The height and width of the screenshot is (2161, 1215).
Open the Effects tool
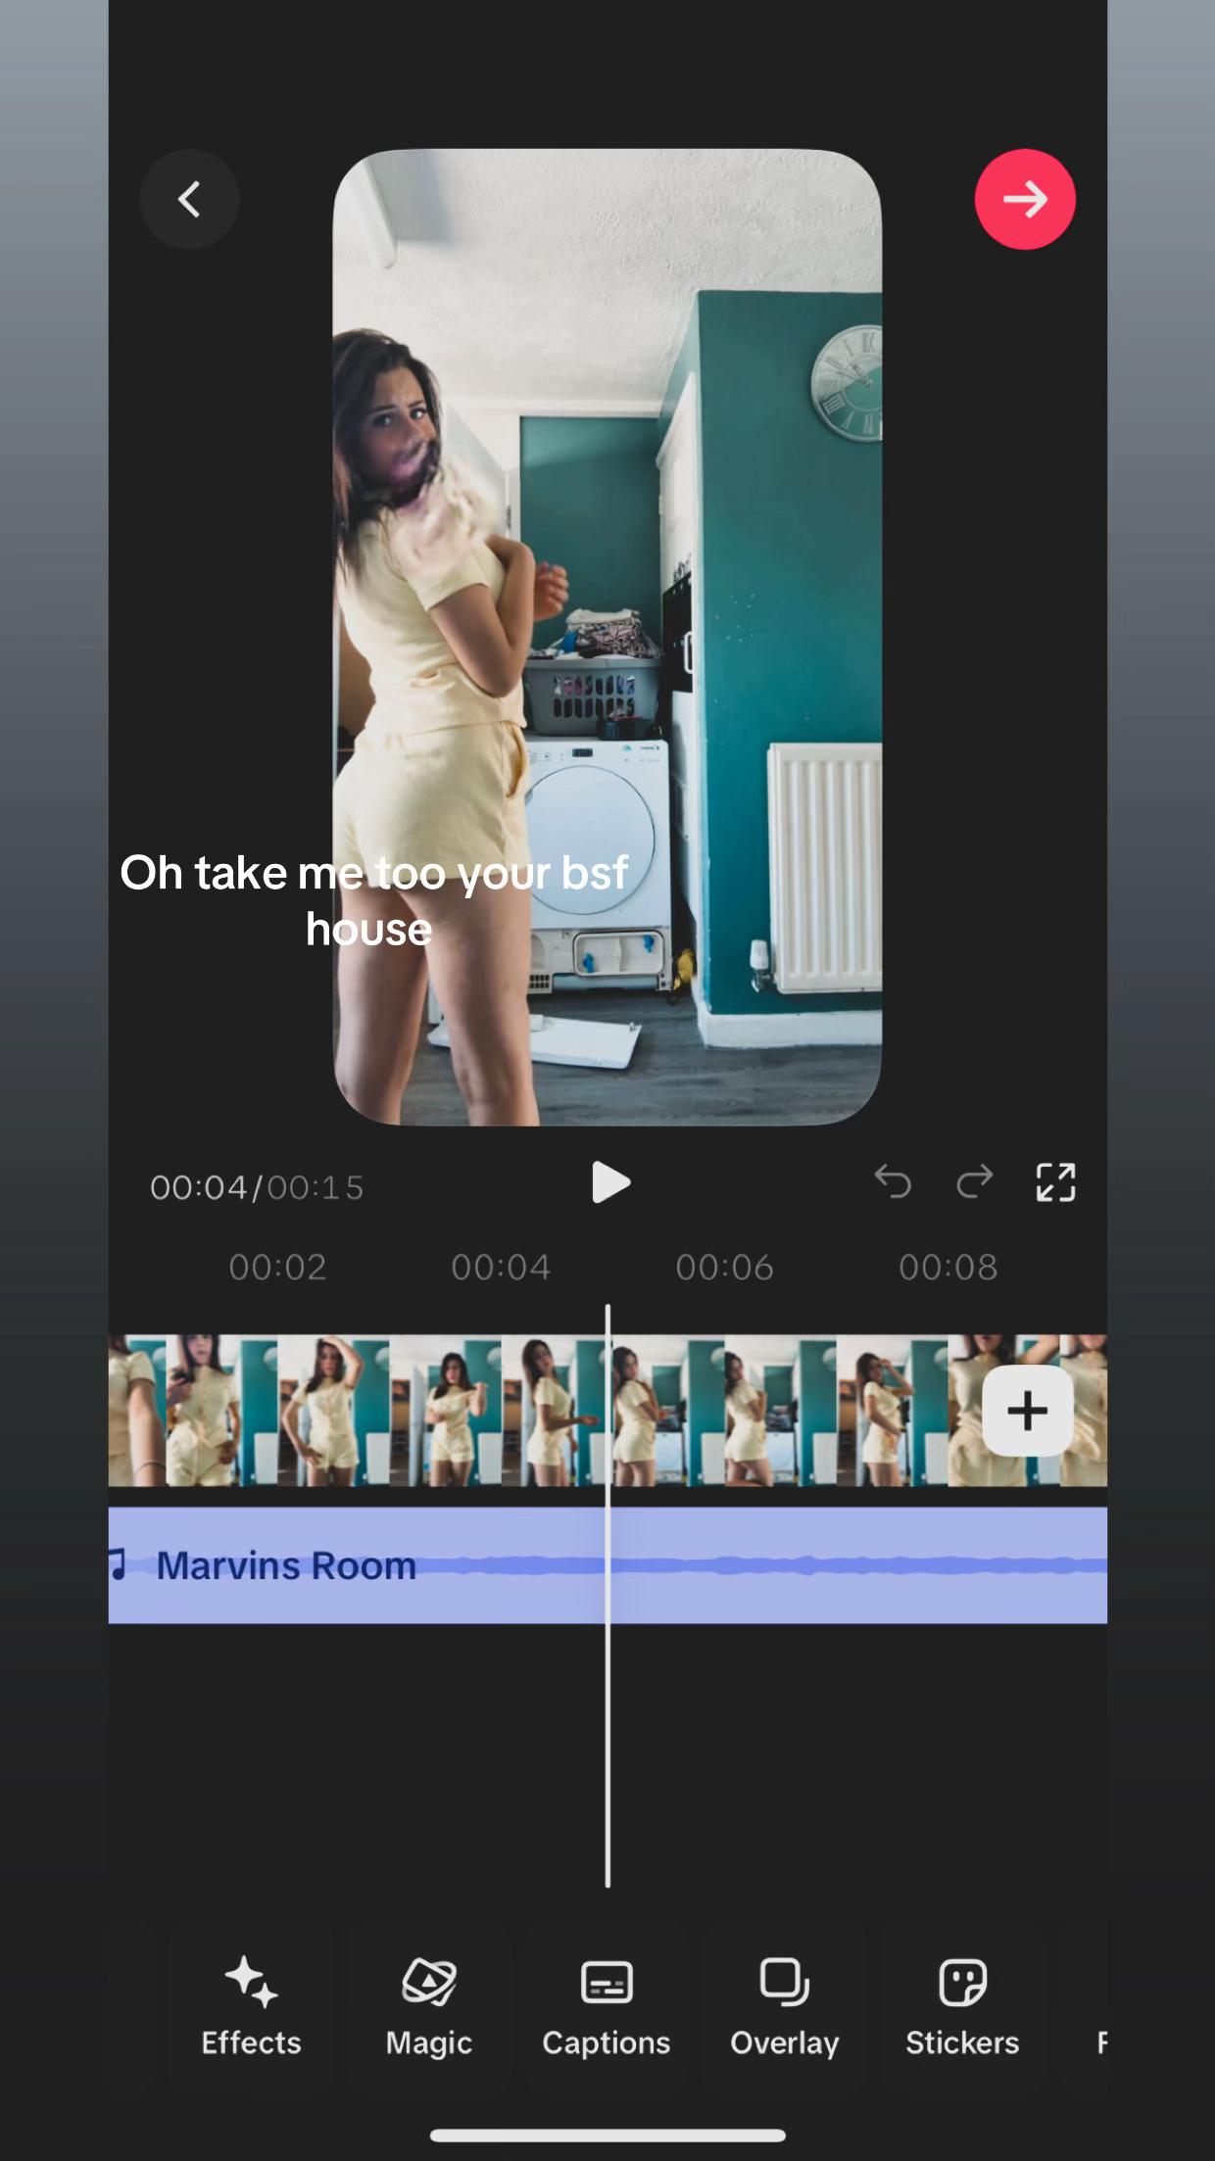pos(251,2006)
